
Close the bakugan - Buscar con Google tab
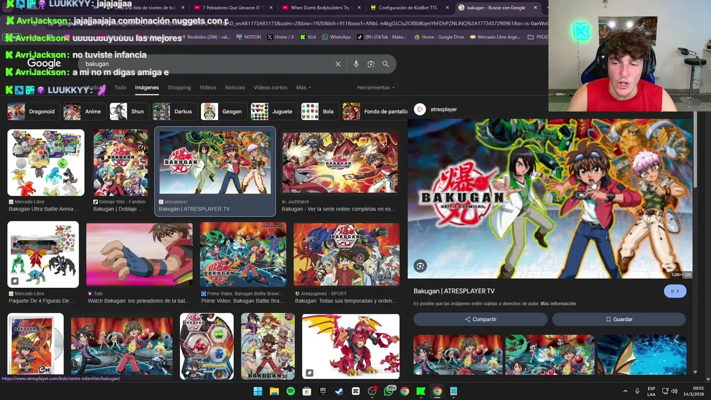[x=535, y=8]
